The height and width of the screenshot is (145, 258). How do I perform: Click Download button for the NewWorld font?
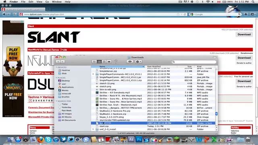coord(244,58)
